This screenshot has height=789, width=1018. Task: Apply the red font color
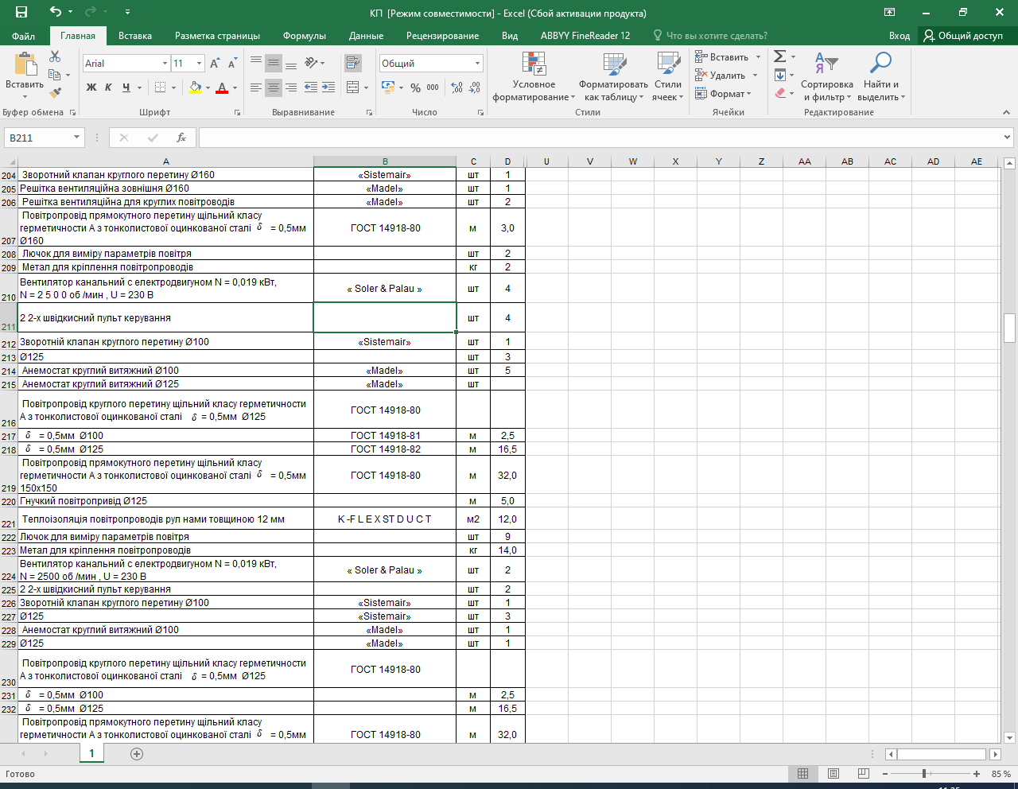pyautogui.click(x=222, y=87)
